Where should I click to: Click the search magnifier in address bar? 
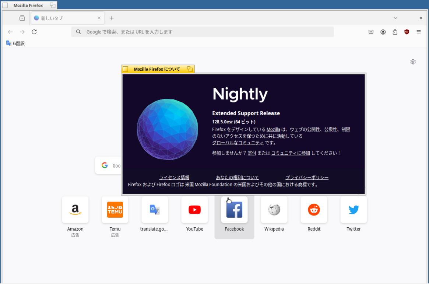coord(78,32)
